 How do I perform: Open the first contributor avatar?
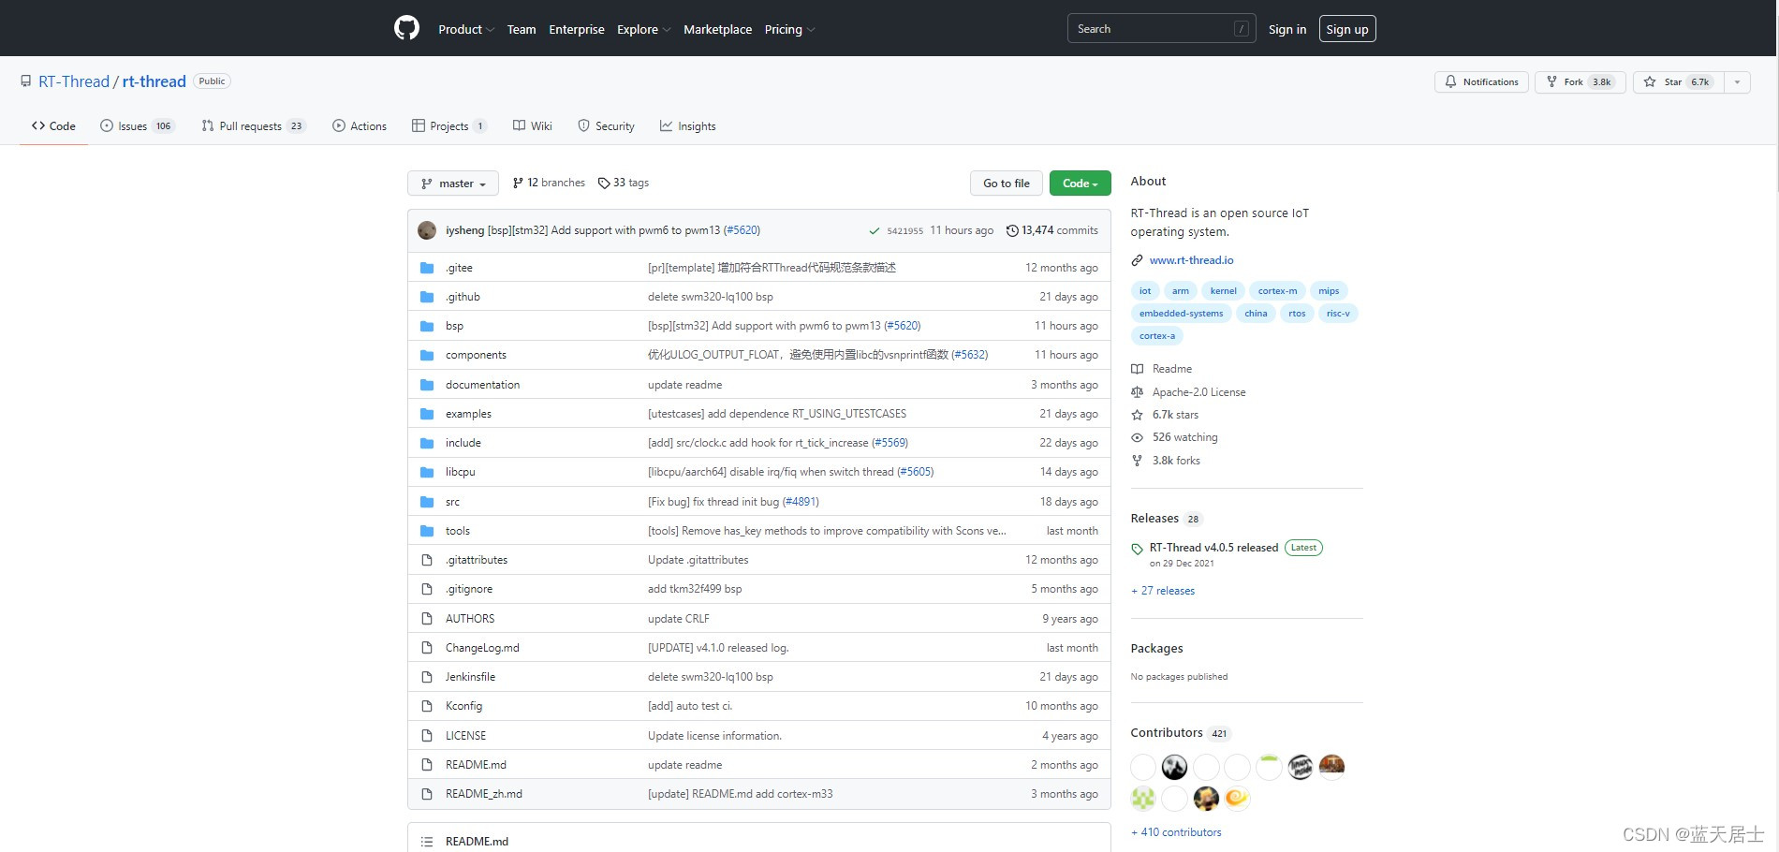coord(1143,767)
